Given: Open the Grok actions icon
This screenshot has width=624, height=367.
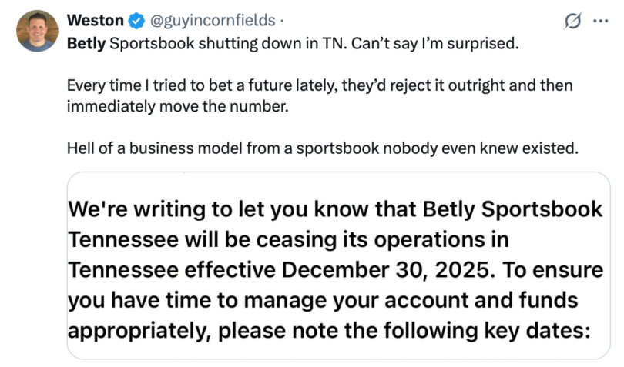Looking at the screenshot, I should (572, 22).
